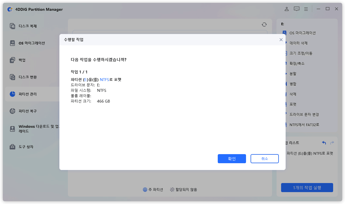
Task: Run the pending task via 1개의 작업 실행
Action: 307,187
